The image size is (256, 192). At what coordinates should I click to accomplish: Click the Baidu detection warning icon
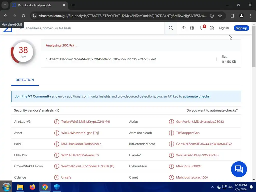(57, 144)
